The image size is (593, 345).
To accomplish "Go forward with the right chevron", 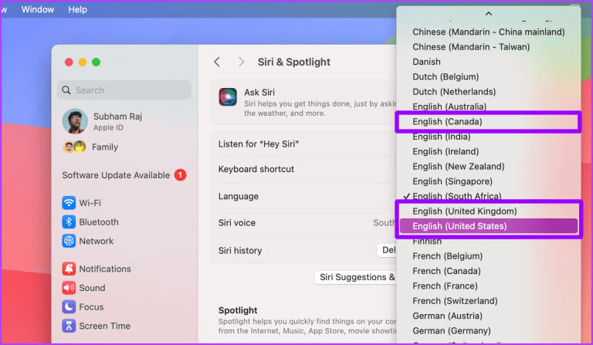I will point(241,62).
